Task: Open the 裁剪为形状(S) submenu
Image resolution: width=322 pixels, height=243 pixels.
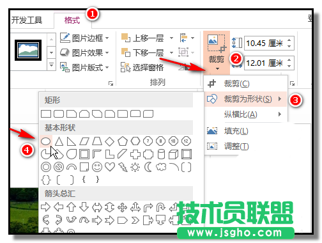Action: pos(245,99)
